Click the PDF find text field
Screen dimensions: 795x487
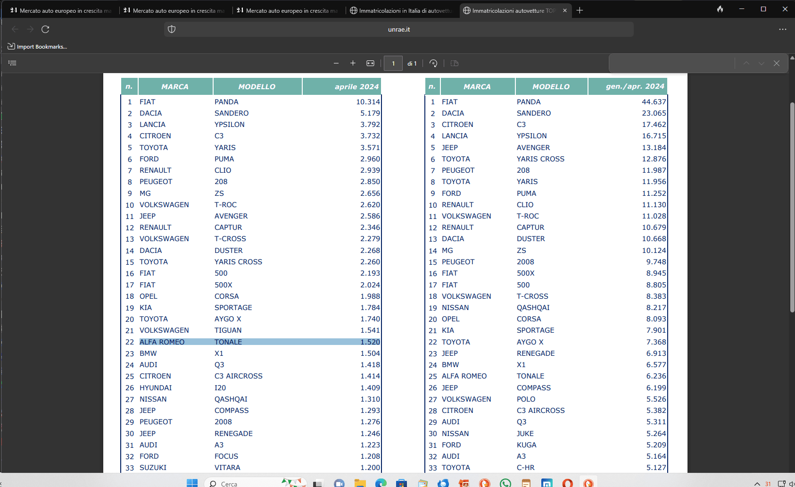tap(672, 63)
